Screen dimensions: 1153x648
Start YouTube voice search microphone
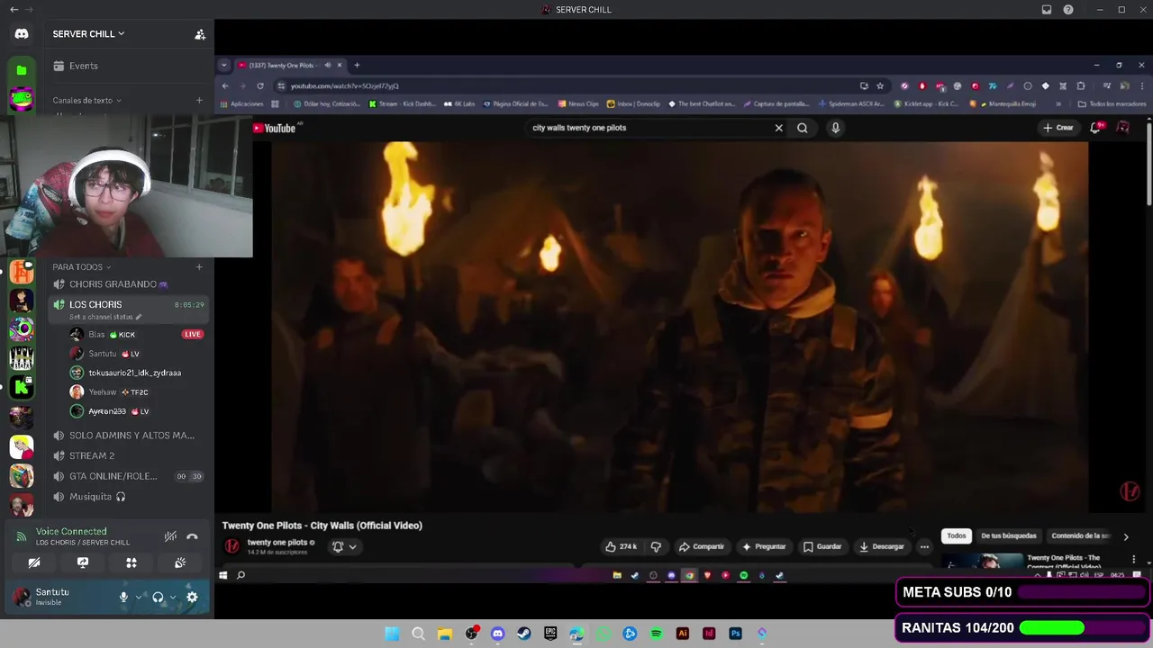tap(836, 128)
